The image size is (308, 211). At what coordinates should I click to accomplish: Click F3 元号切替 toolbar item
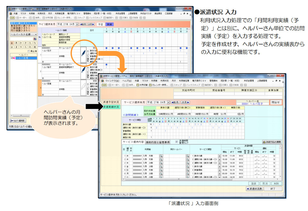coord(142,85)
